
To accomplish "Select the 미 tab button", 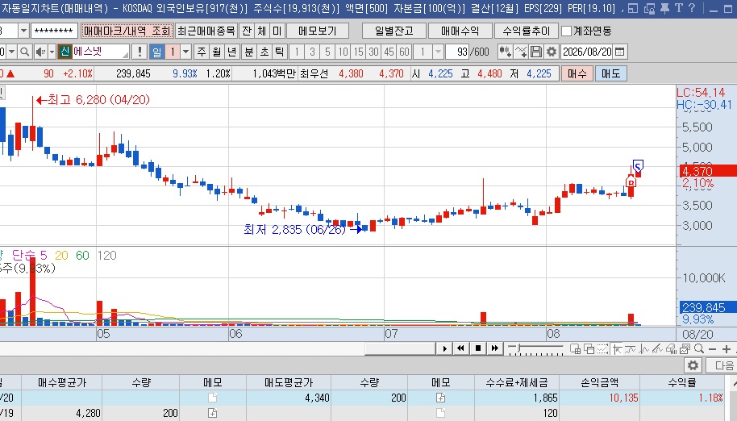I will point(277,31).
